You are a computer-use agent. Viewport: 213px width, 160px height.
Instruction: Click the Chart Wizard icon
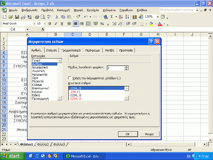pyautogui.click(x=135, y=17)
